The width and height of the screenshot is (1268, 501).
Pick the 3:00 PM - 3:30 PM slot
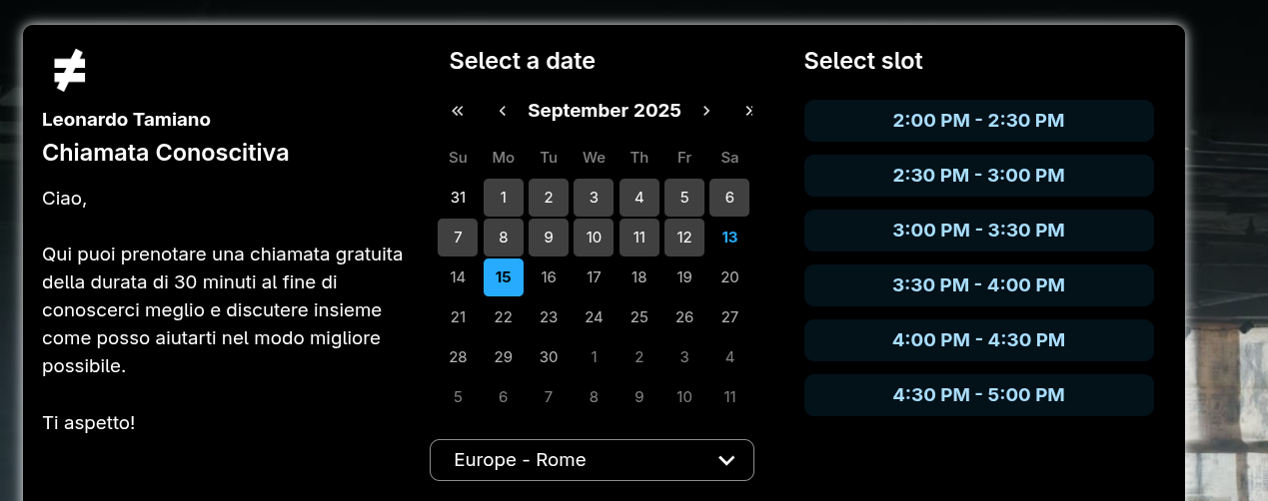pyautogui.click(x=978, y=231)
